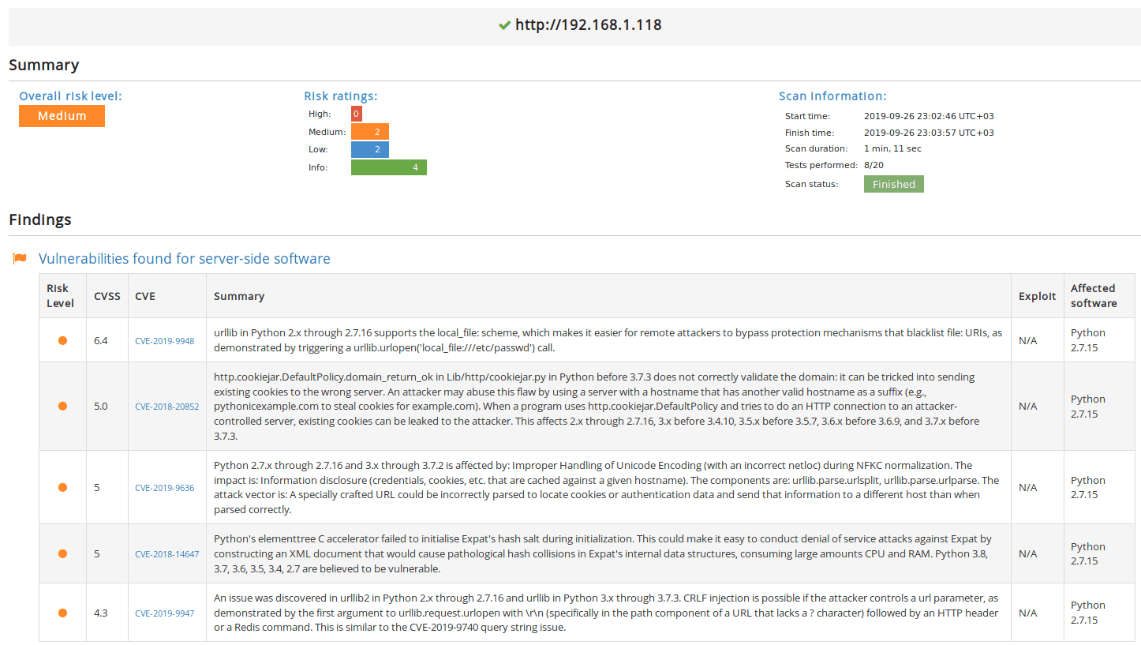The image size is (1141, 645).
Task: Click the red High rating counter
Action: pos(355,113)
